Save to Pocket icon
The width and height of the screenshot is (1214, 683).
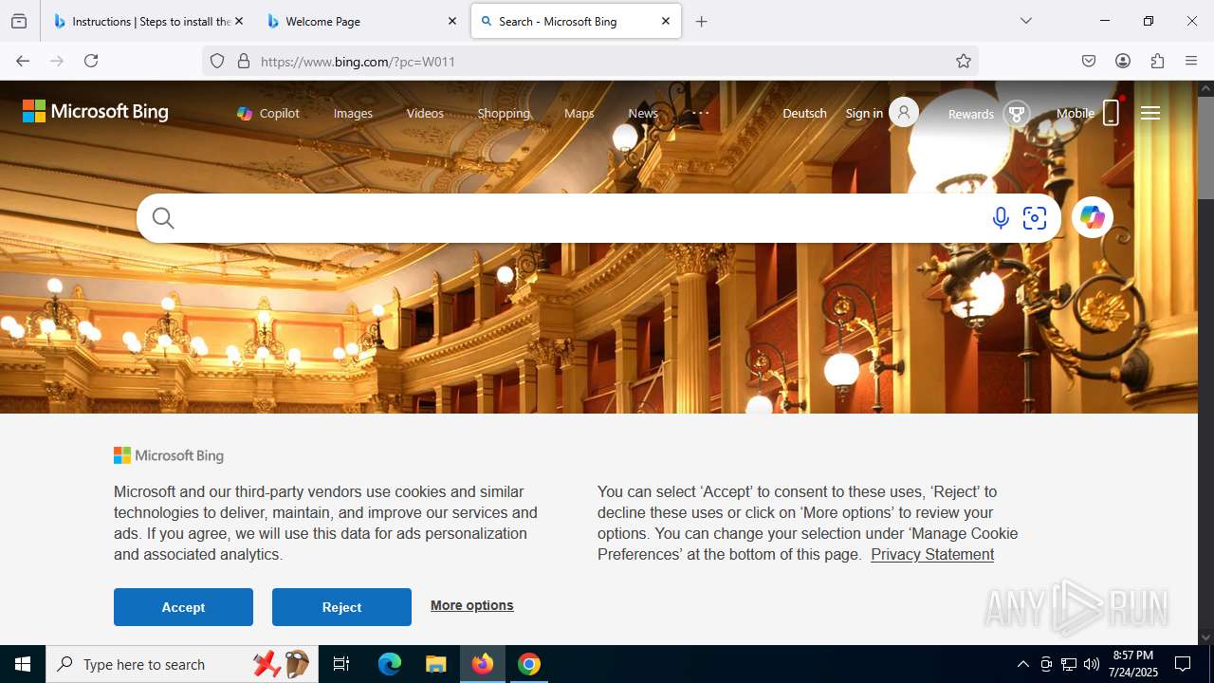pyautogui.click(x=1089, y=61)
